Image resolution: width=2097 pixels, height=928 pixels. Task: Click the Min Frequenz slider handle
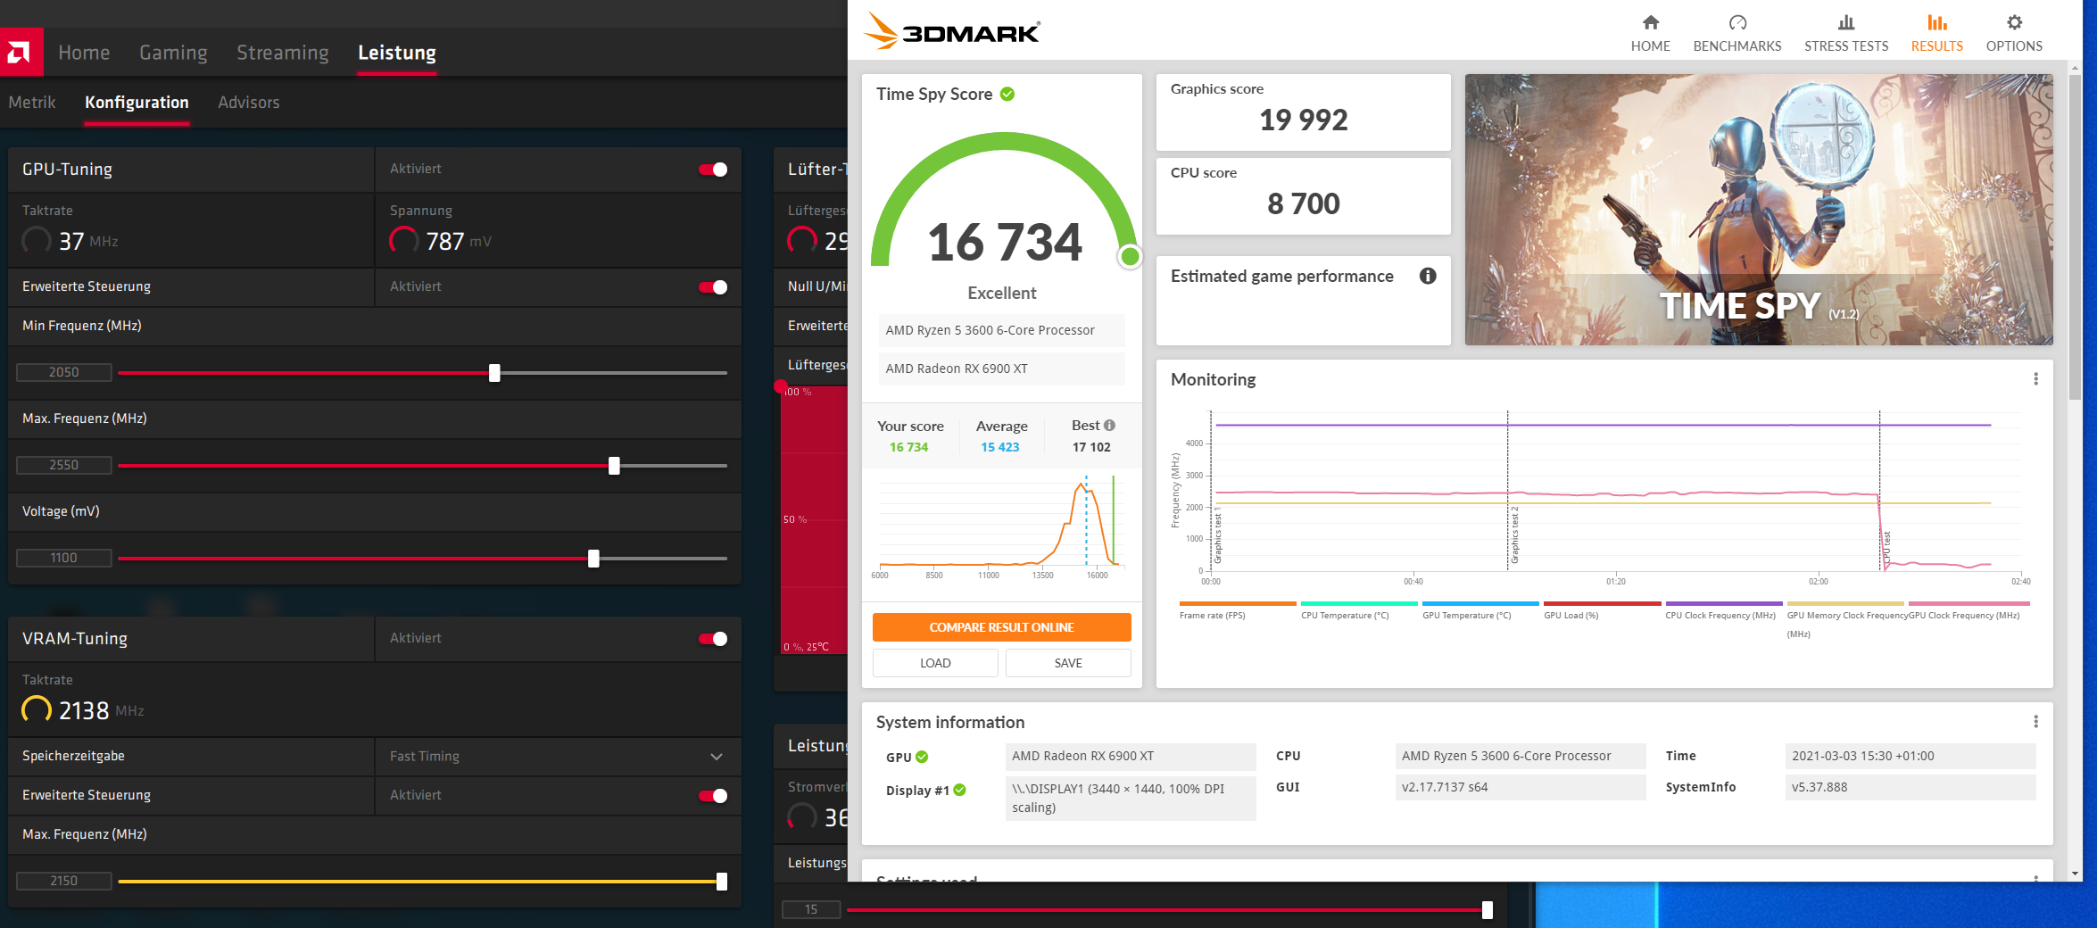(x=494, y=373)
